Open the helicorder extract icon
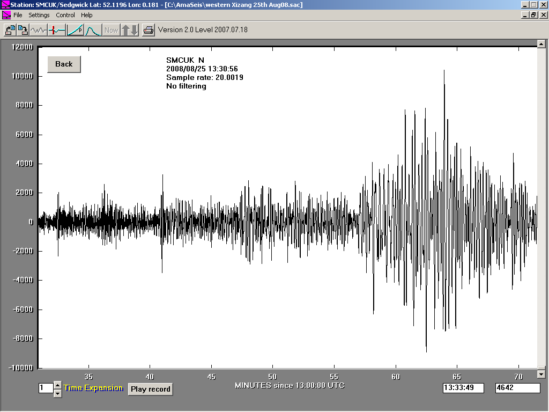Screen dimensions: 549x412 pyautogui.click(x=9, y=30)
